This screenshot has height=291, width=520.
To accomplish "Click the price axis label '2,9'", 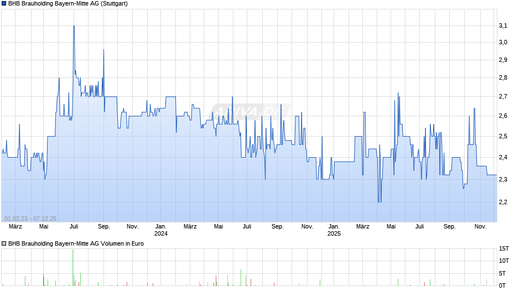I will pyautogui.click(x=503, y=60).
